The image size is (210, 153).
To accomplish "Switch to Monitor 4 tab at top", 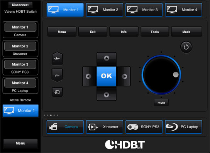I will (x=183, y=10).
